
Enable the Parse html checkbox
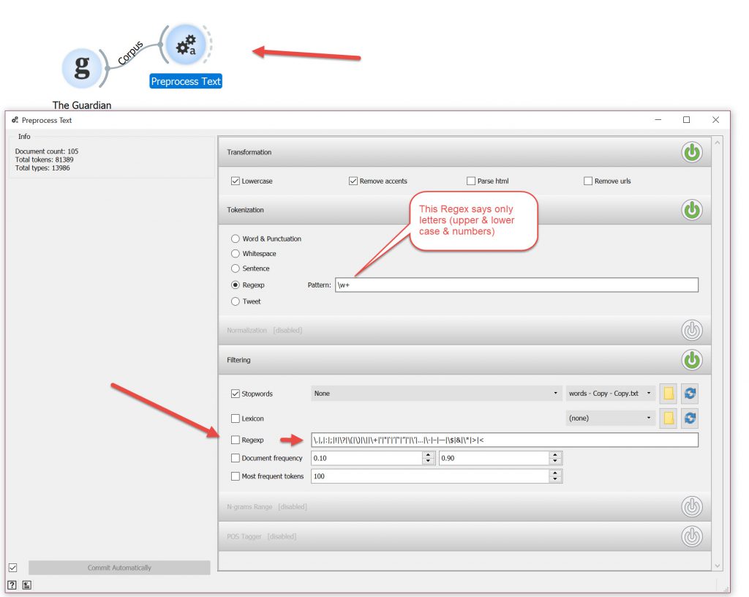(471, 181)
